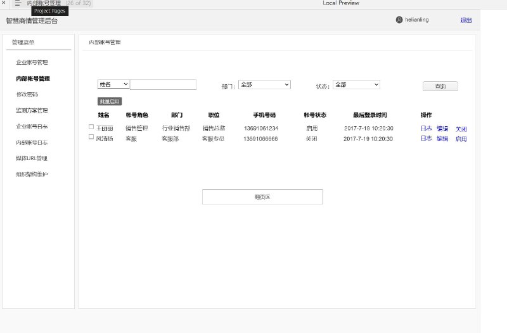Click the 批量启用 button
Screen dimensions: 507x333
coord(110,101)
